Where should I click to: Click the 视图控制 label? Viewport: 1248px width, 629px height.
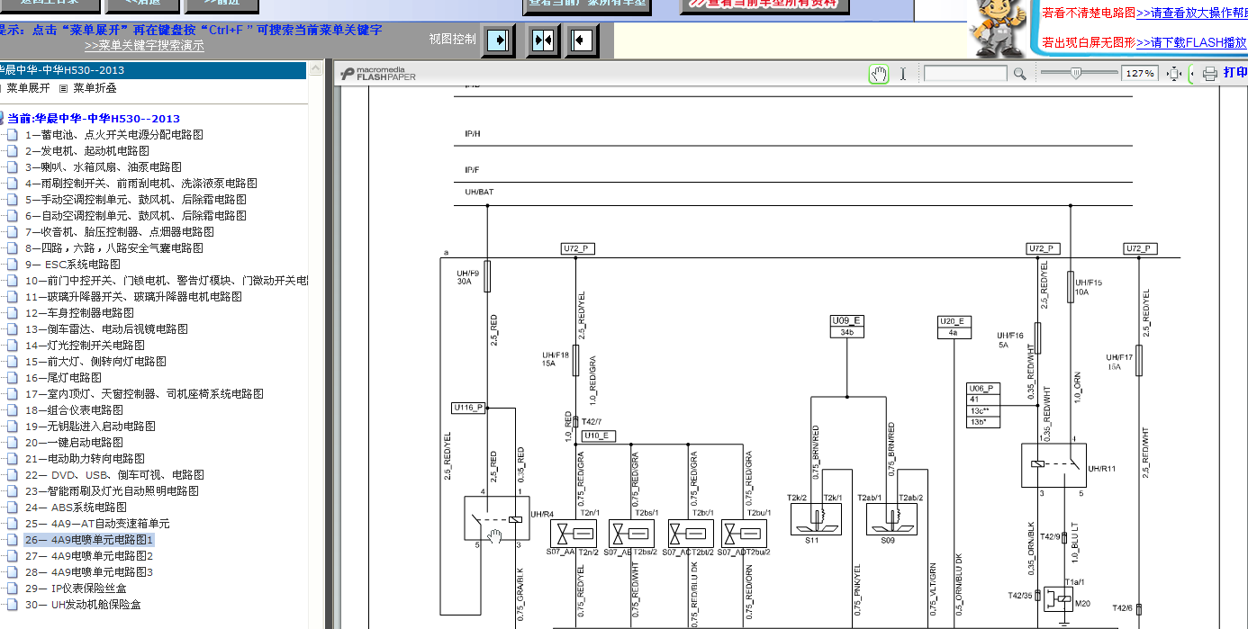click(453, 40)
